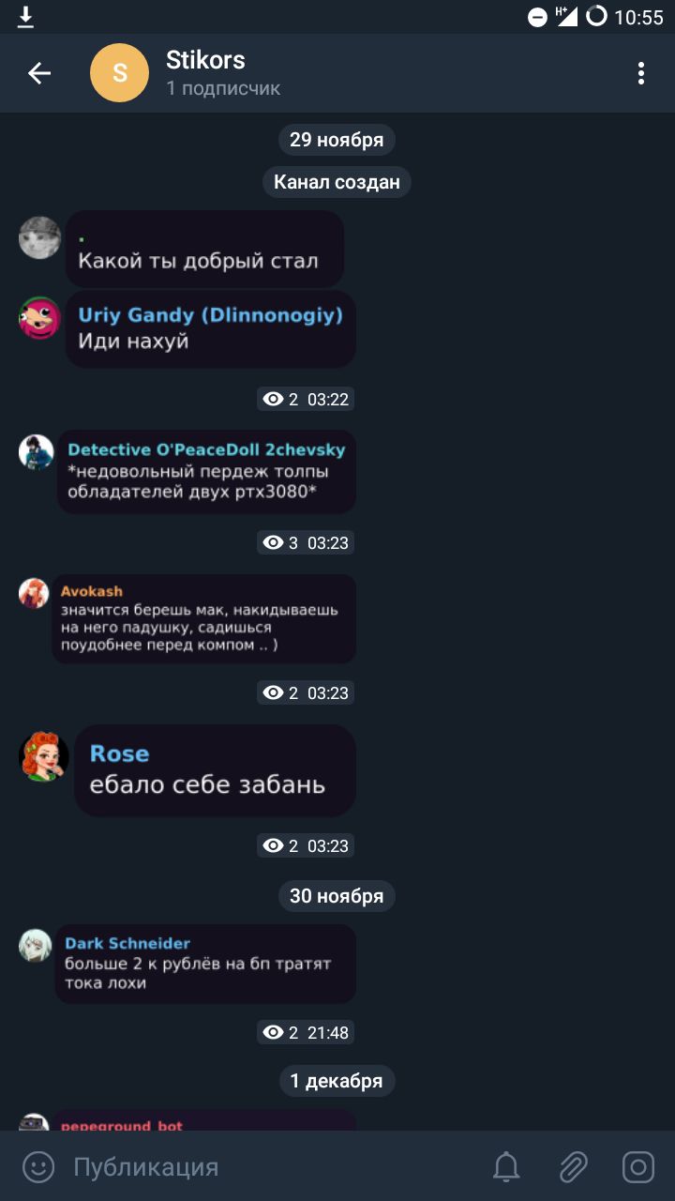The image size is (675, 1201).
Task: Tap the back arrow to leave the channel
Action: pos(39,73)
